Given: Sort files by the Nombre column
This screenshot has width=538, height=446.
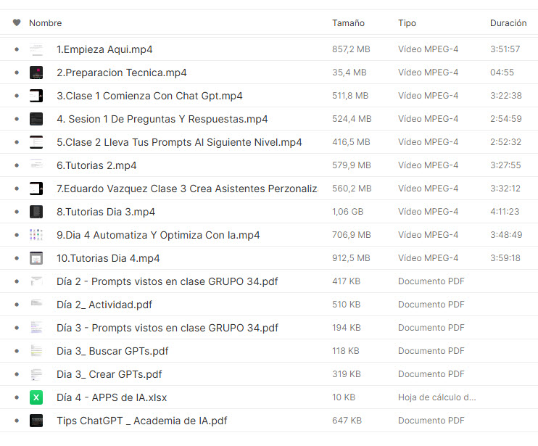Looking at the screenshot, I should pos(45,23).
